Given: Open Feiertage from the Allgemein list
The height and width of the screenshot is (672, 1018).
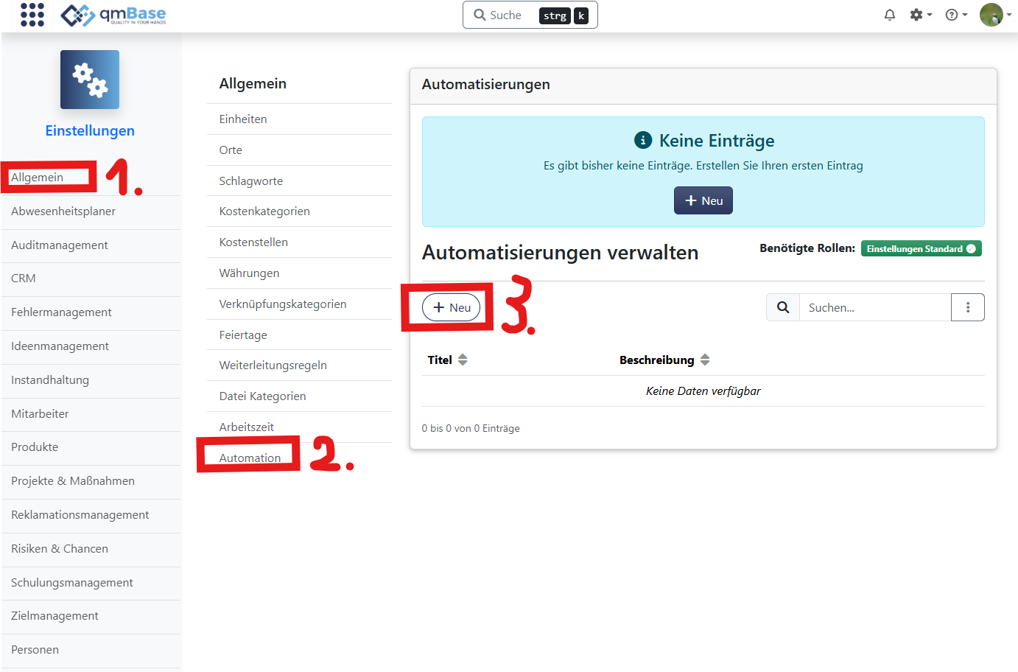Looking at the screenshot, I should [242, 335].
